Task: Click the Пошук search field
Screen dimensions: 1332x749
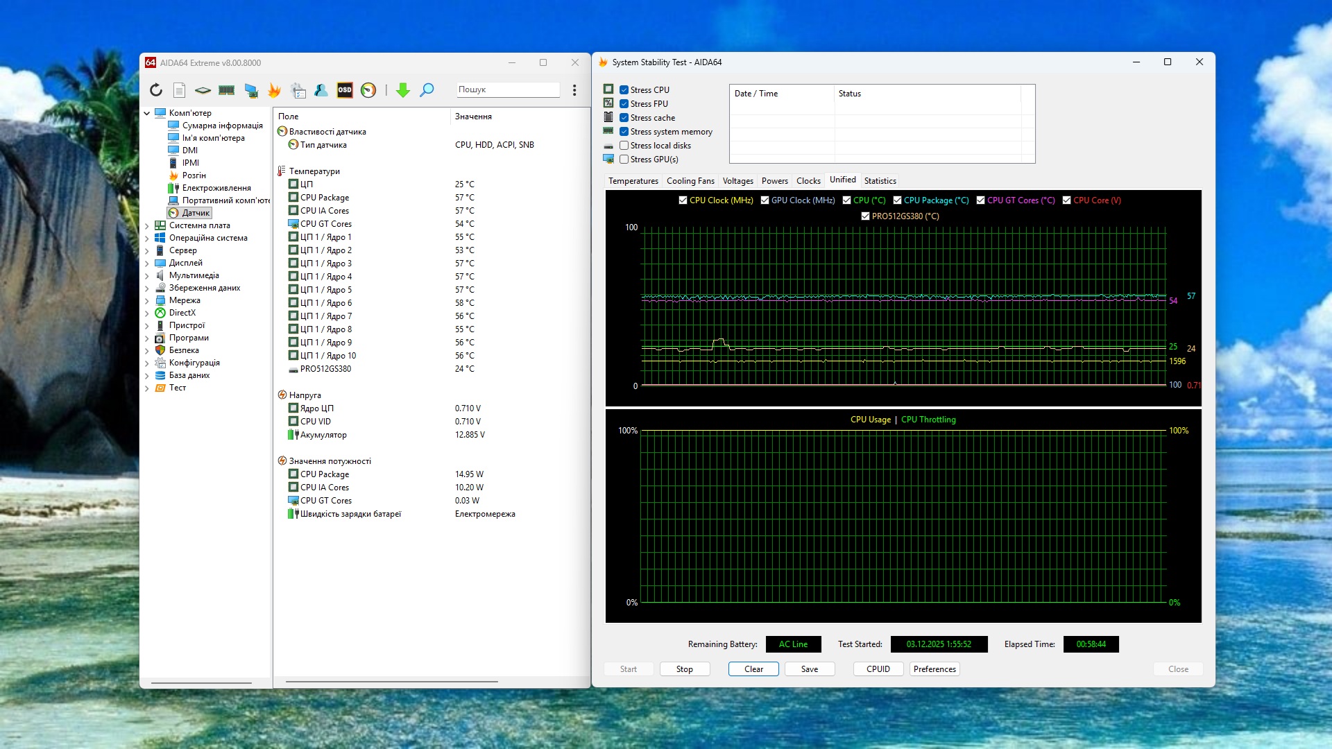Action: click(x=508, y=89)
